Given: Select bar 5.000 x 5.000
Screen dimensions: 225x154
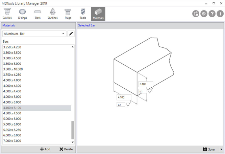Looking at the screenshot, I should click(x=37, y=119).
